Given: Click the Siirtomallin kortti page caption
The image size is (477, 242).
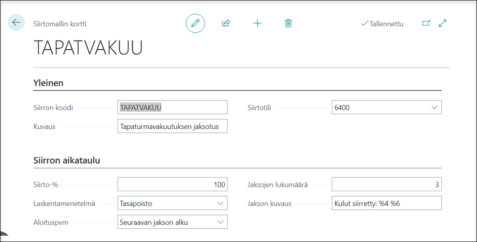Looking at the screenshot, I should pyautogui.click(x=60, y=23).
